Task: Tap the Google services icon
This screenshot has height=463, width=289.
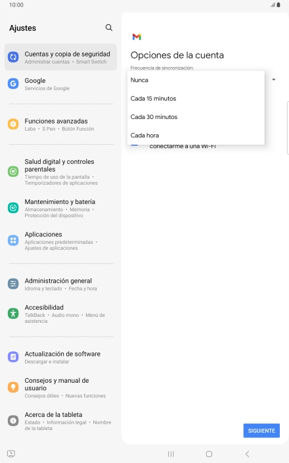Action: point(13,84)
